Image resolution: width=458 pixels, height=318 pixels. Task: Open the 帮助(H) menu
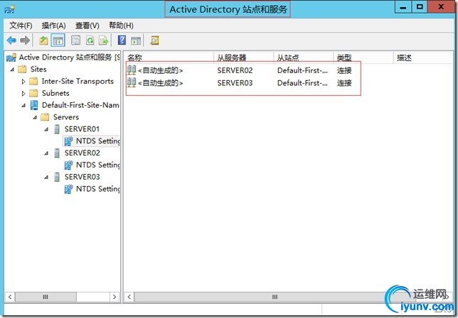(121, 26)
